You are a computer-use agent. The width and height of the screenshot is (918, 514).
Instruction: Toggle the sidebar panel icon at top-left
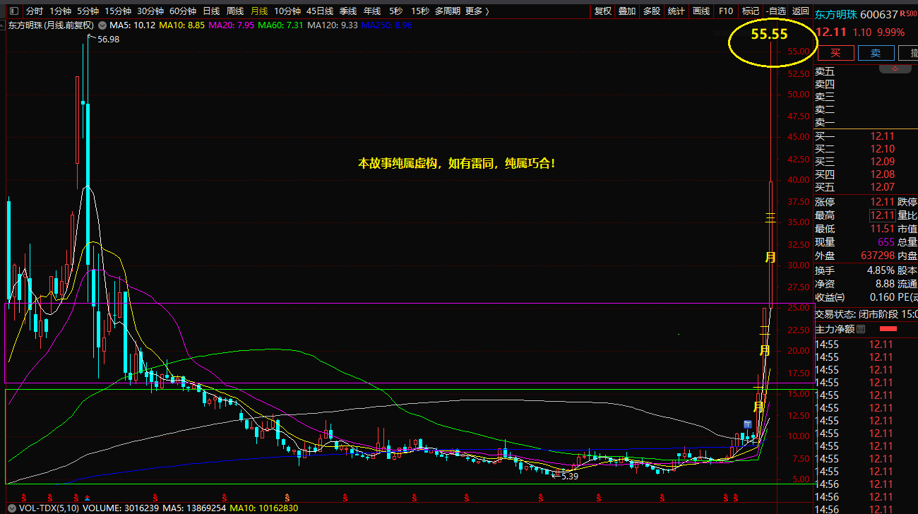click(x=13, y=11)
